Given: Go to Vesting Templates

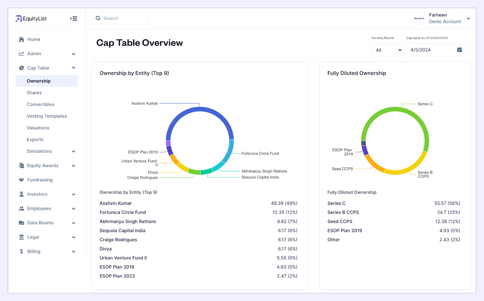Looking at the screenshot, I should 47,116.
